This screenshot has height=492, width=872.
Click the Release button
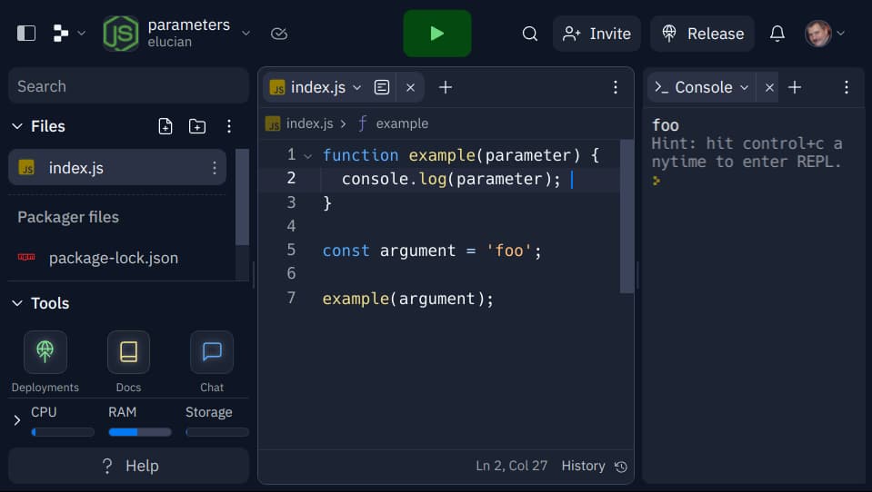[702, 34]
